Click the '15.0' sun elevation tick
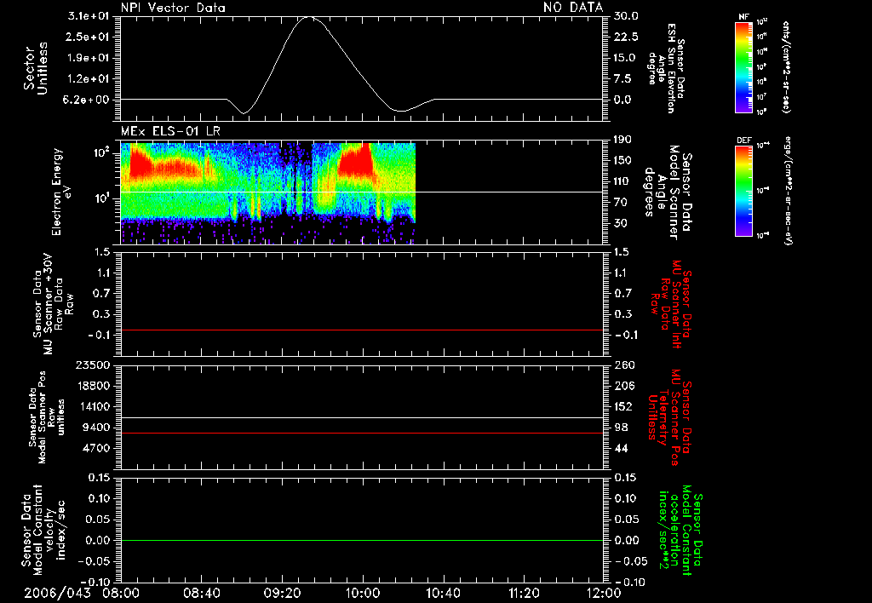Screen dimensions: 872x603 coord(626,58)
